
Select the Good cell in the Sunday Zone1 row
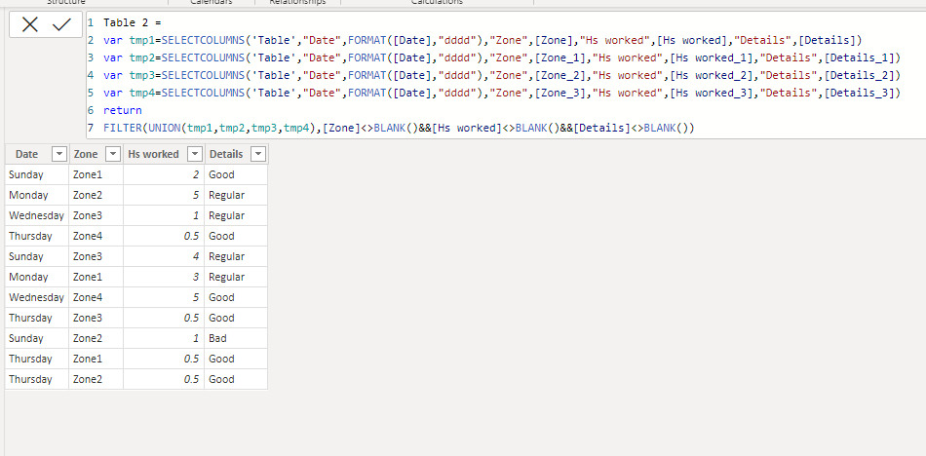coord(236,174)
